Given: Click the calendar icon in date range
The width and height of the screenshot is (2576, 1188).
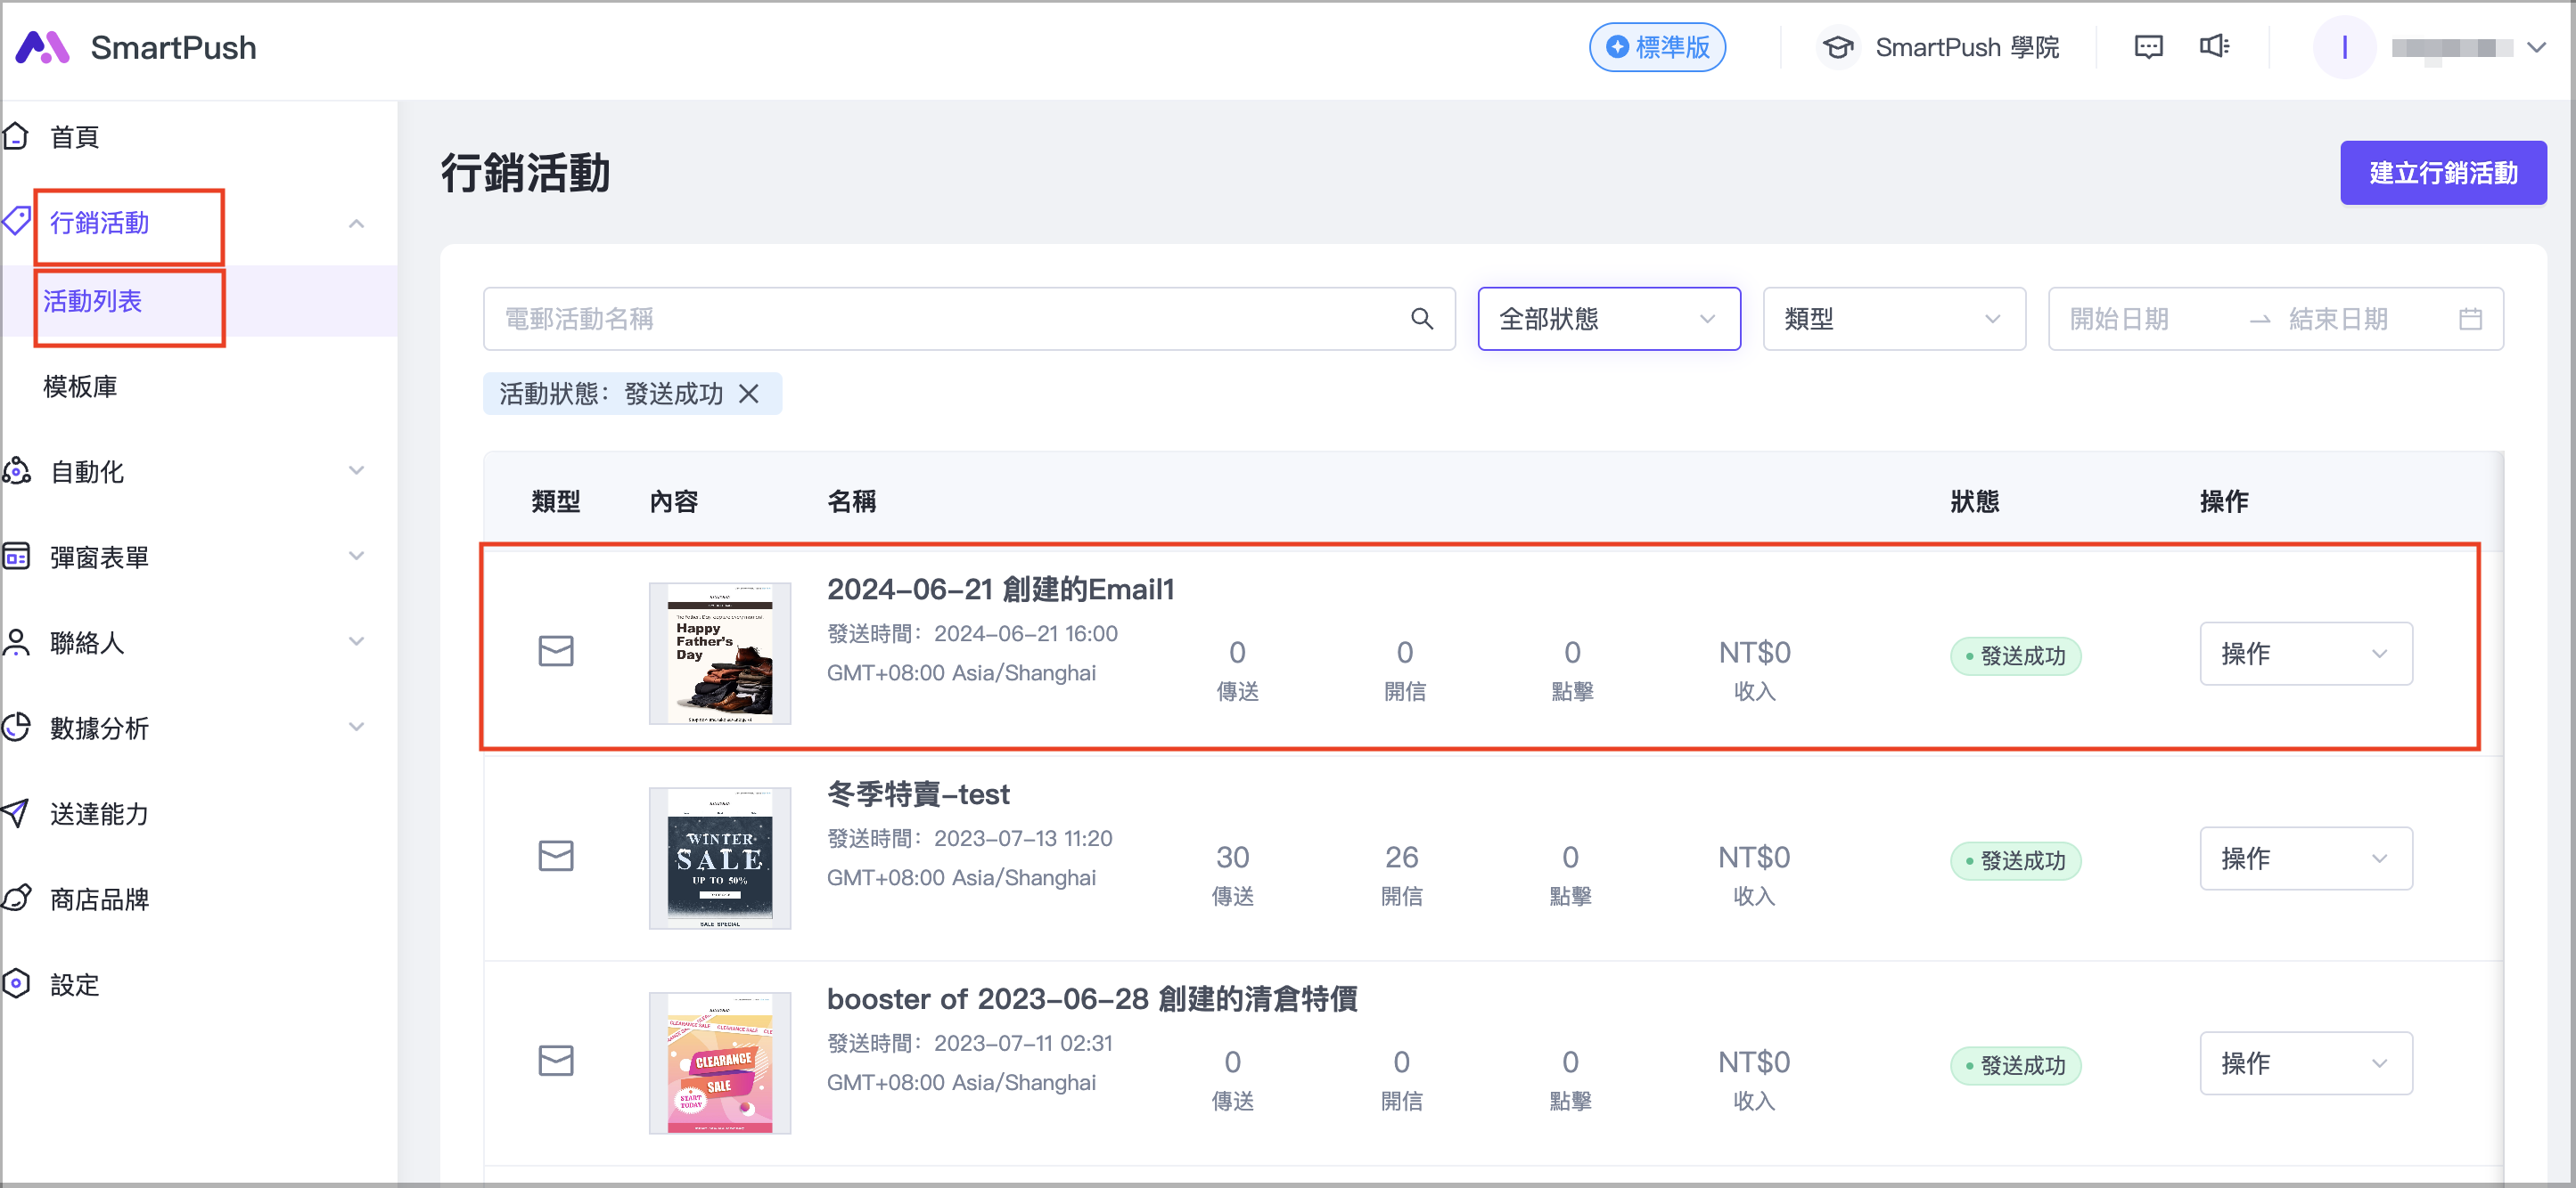Looking at the screenshot, I should coord(2469,319).
